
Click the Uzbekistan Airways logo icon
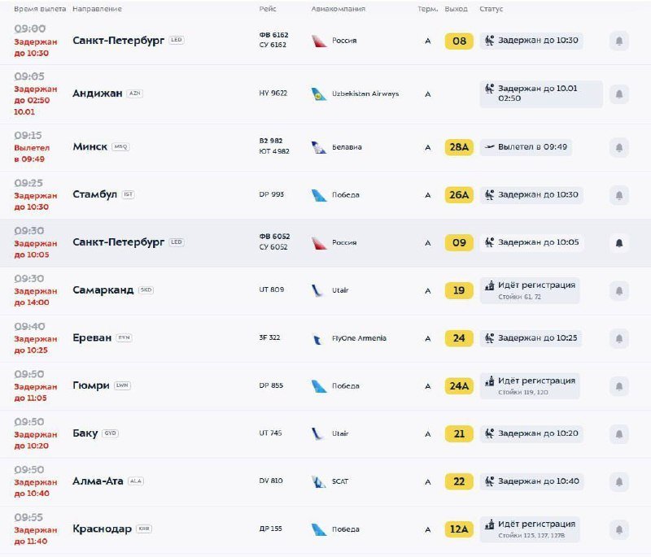(319, 94)
